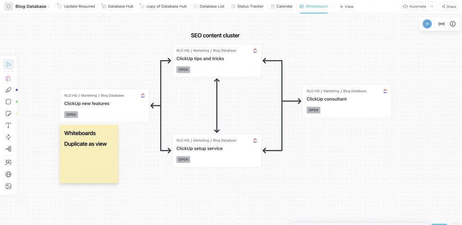Viewport: 462px width, 225px height.
Task: Click OPEN status on ClickUp new features
Action: [x=71, y=114]
